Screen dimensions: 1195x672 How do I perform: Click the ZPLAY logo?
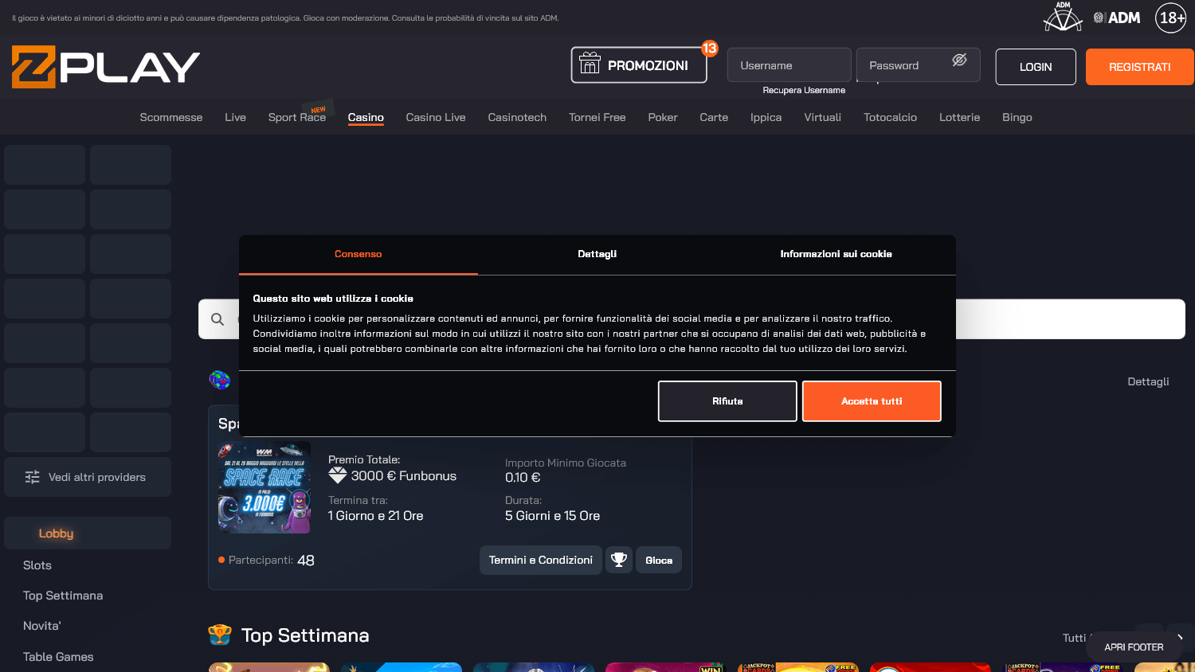click(104, 67)
